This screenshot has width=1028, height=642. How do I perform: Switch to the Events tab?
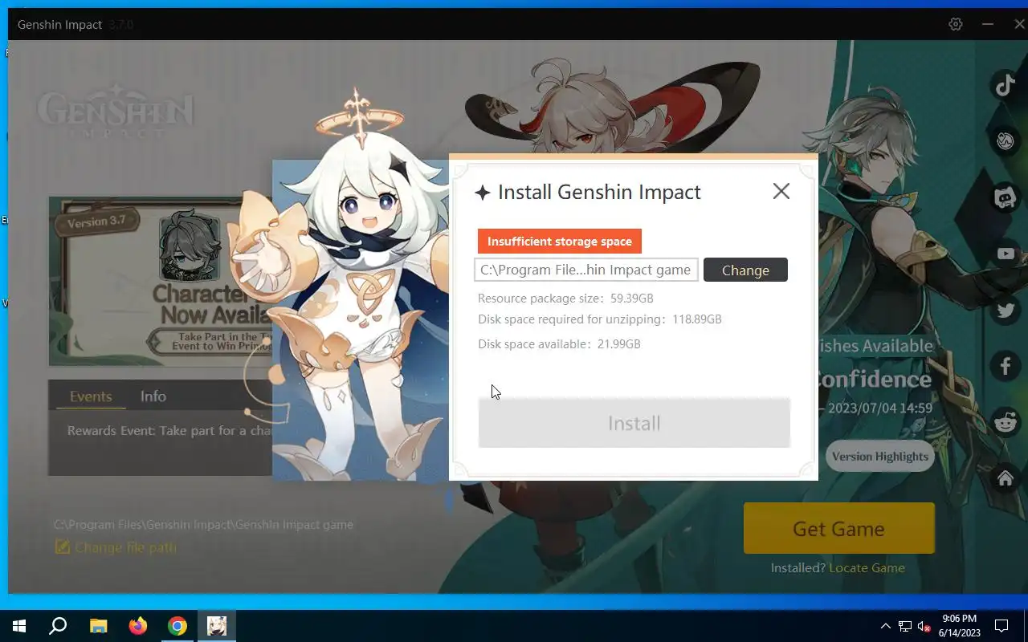point(91,396)
